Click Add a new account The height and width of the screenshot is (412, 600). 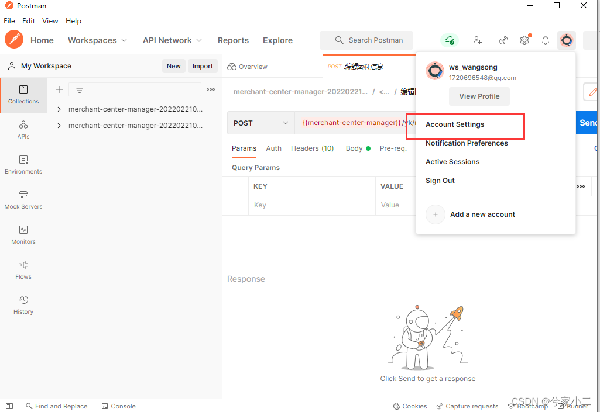(x=471, y=214)
